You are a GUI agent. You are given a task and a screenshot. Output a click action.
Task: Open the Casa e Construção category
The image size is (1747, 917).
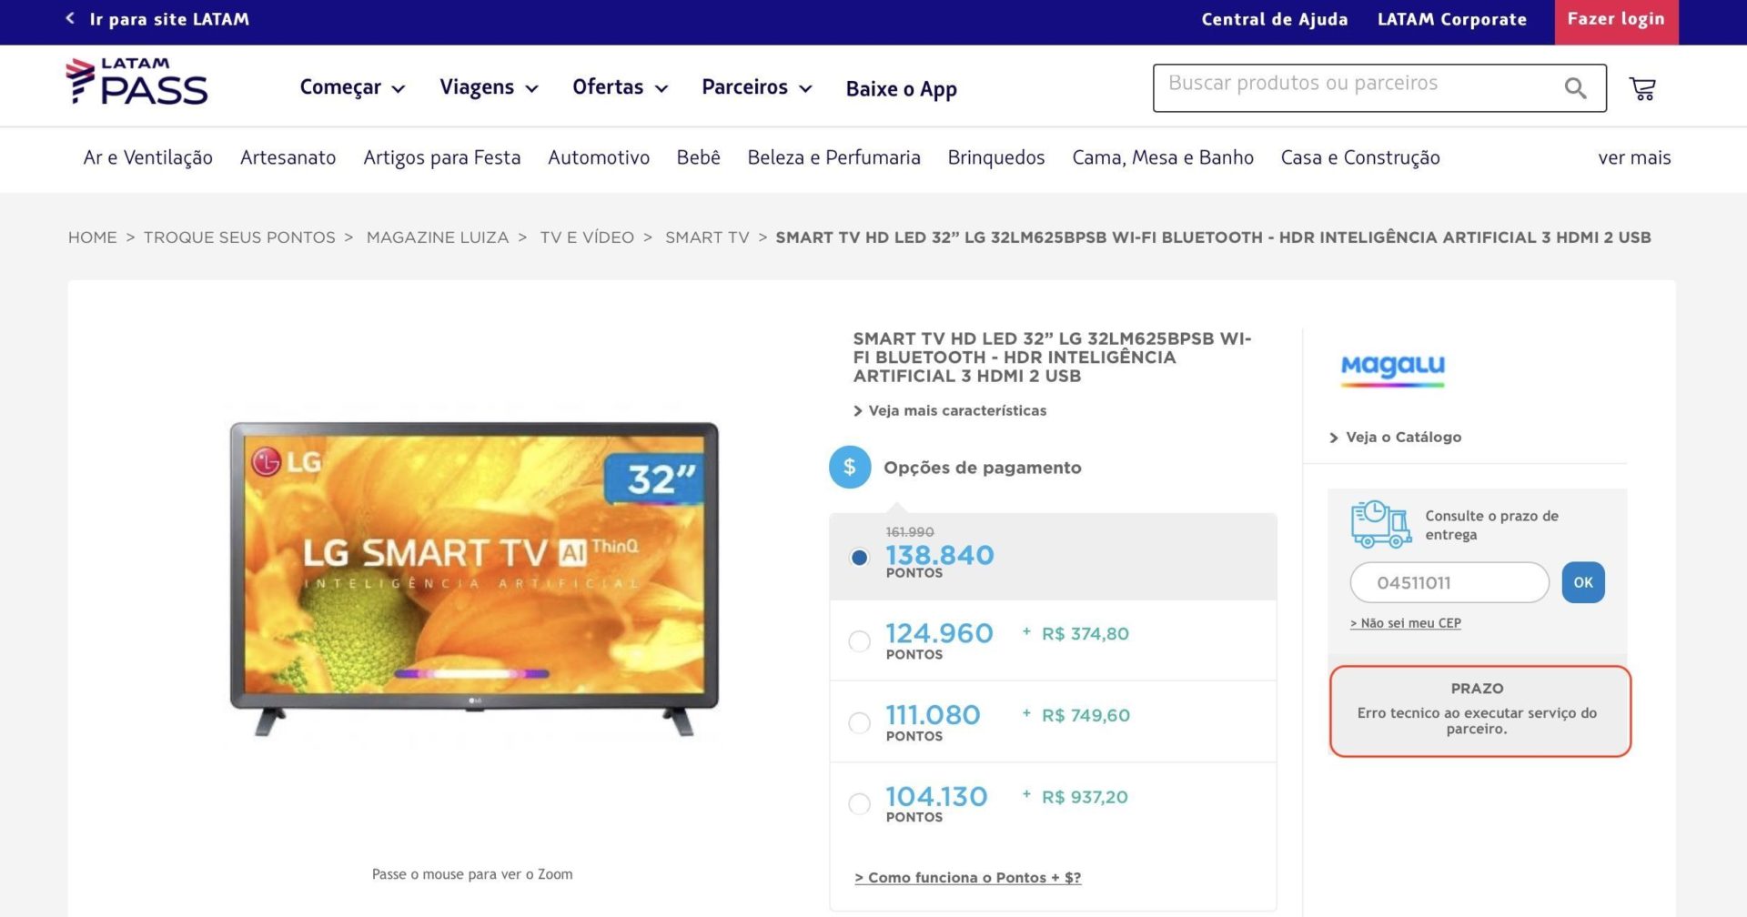(1359, 157)
